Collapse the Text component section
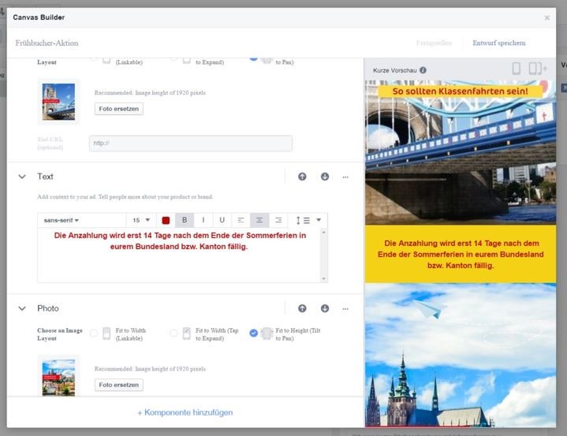Image resolution: width=567 pixels, height=436 pixels. [x=22, y=177]
